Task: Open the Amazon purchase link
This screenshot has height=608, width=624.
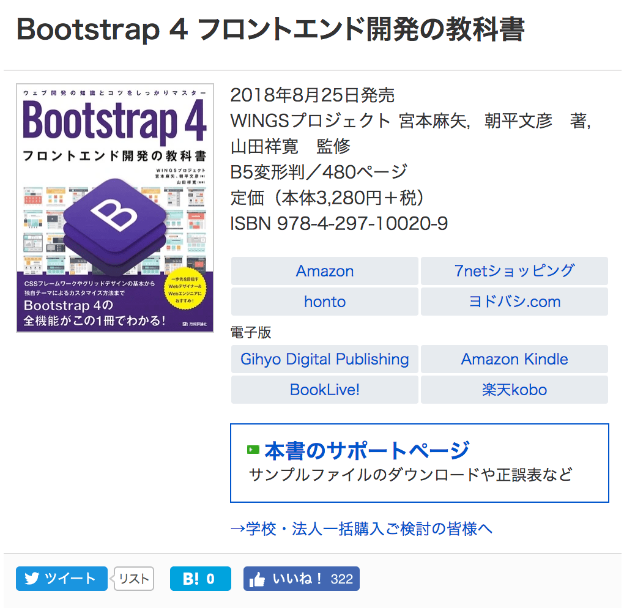Action: tap(324, 271)
